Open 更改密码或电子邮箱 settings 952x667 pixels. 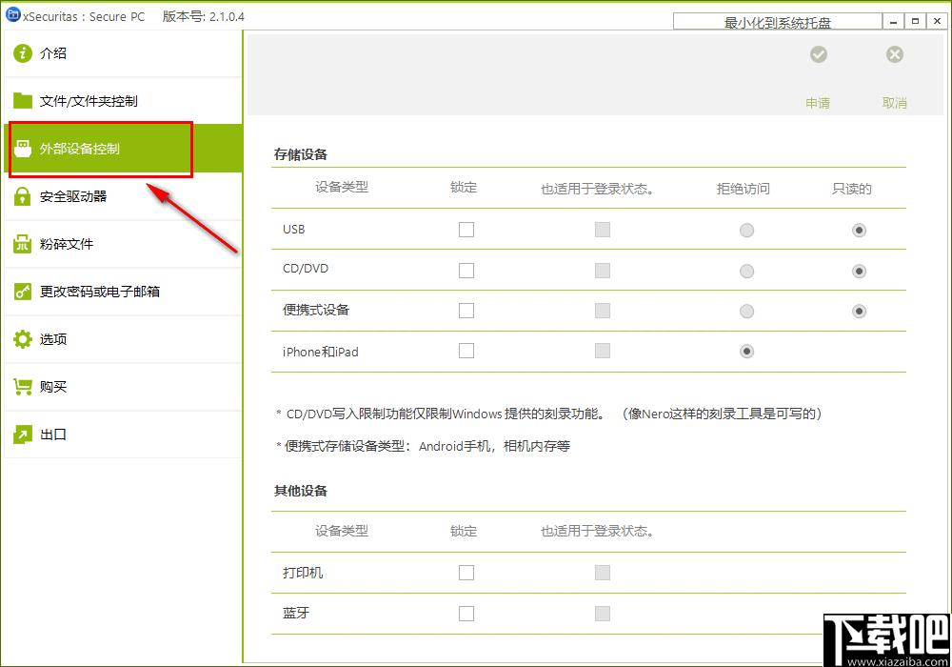(123, 292)
